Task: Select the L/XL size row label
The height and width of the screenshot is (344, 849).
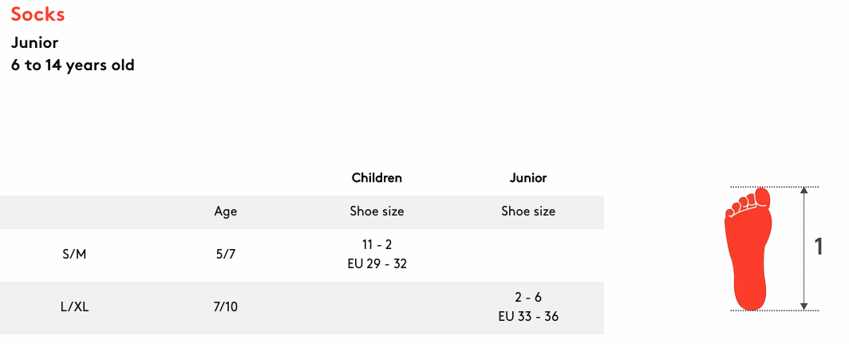Action: point(75,307)
